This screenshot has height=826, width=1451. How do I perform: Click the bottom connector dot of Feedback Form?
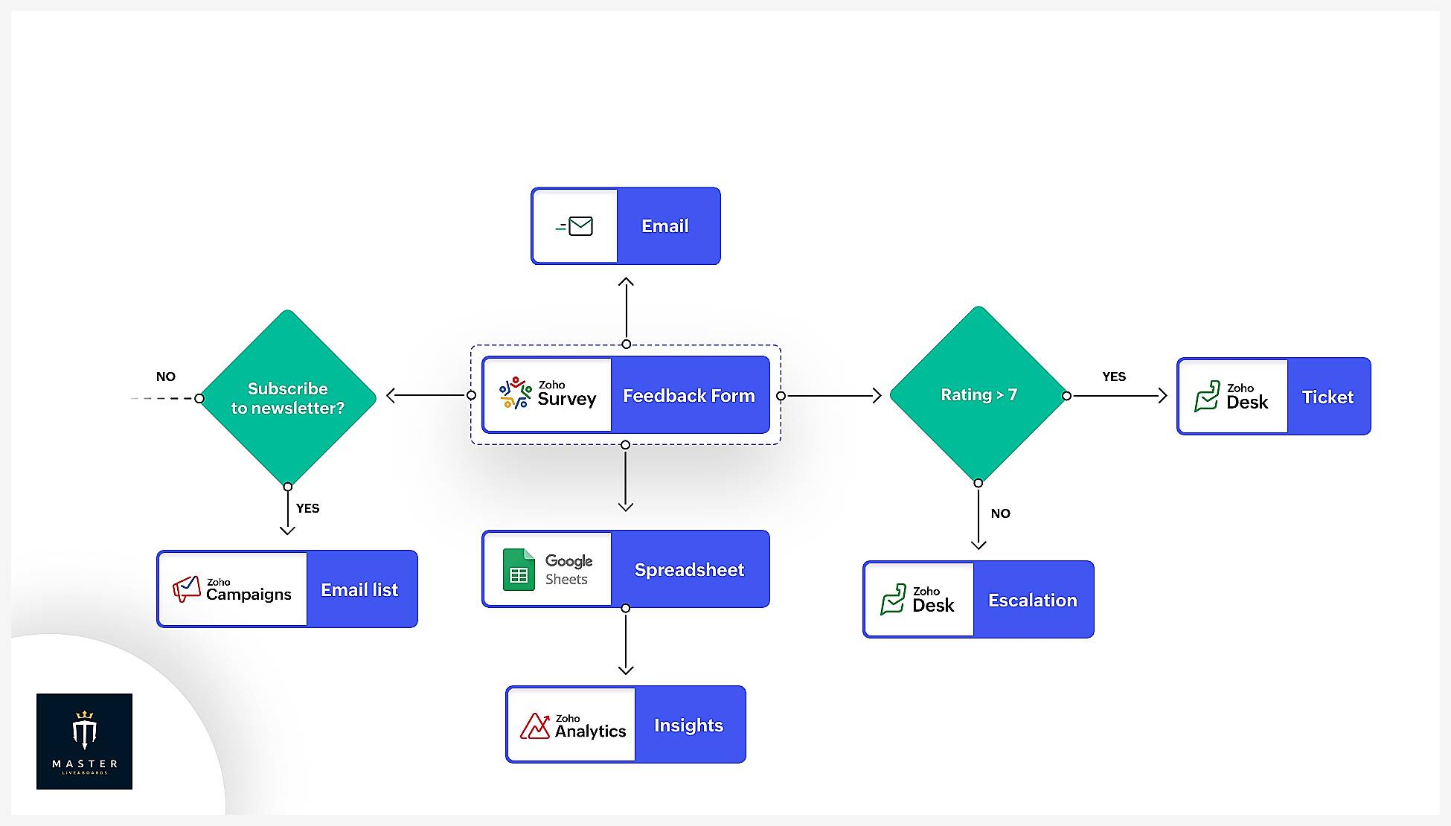click(625, 445)
